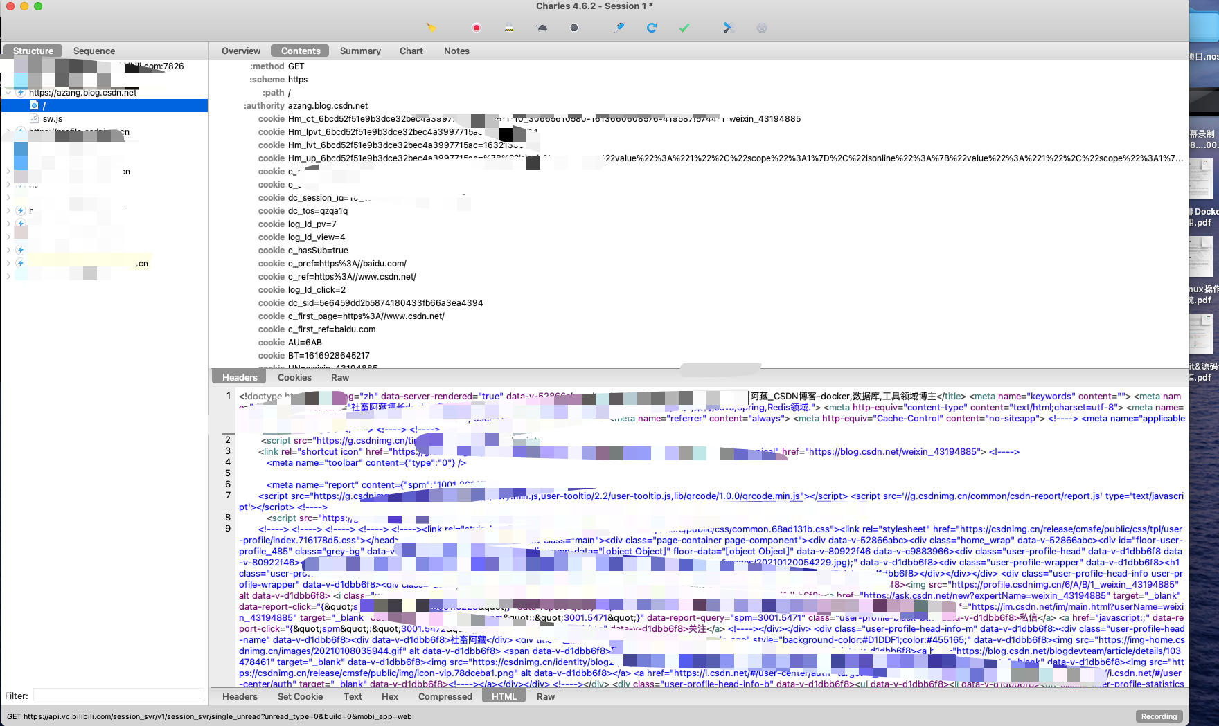Click the split-pane divider grip handle
The image size is (1219, 726).
click(720, 369)
